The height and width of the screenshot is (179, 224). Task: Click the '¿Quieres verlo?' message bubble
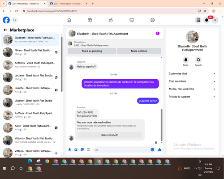click(148, 101)
